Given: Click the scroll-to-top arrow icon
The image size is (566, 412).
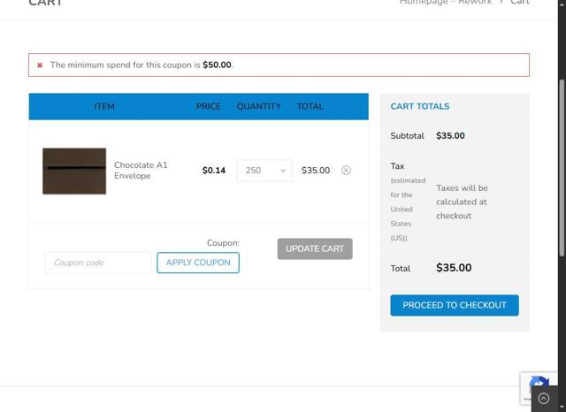Looking at the screenshot, I should [544, 398].
